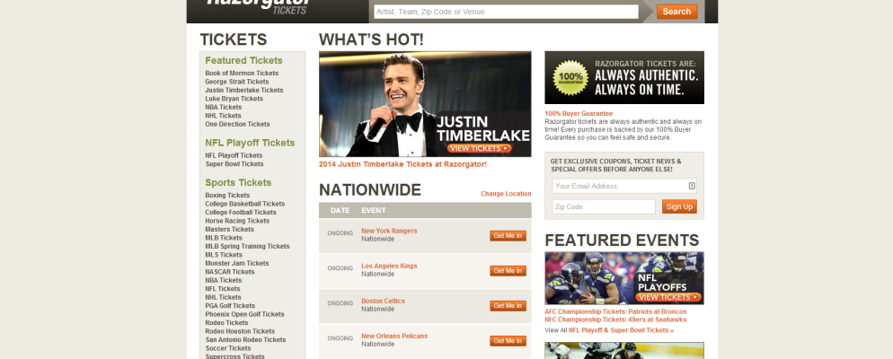893x359 pixels.
Task: Open Book of Mormon Tickets link
Action: [x=242, y=74]
